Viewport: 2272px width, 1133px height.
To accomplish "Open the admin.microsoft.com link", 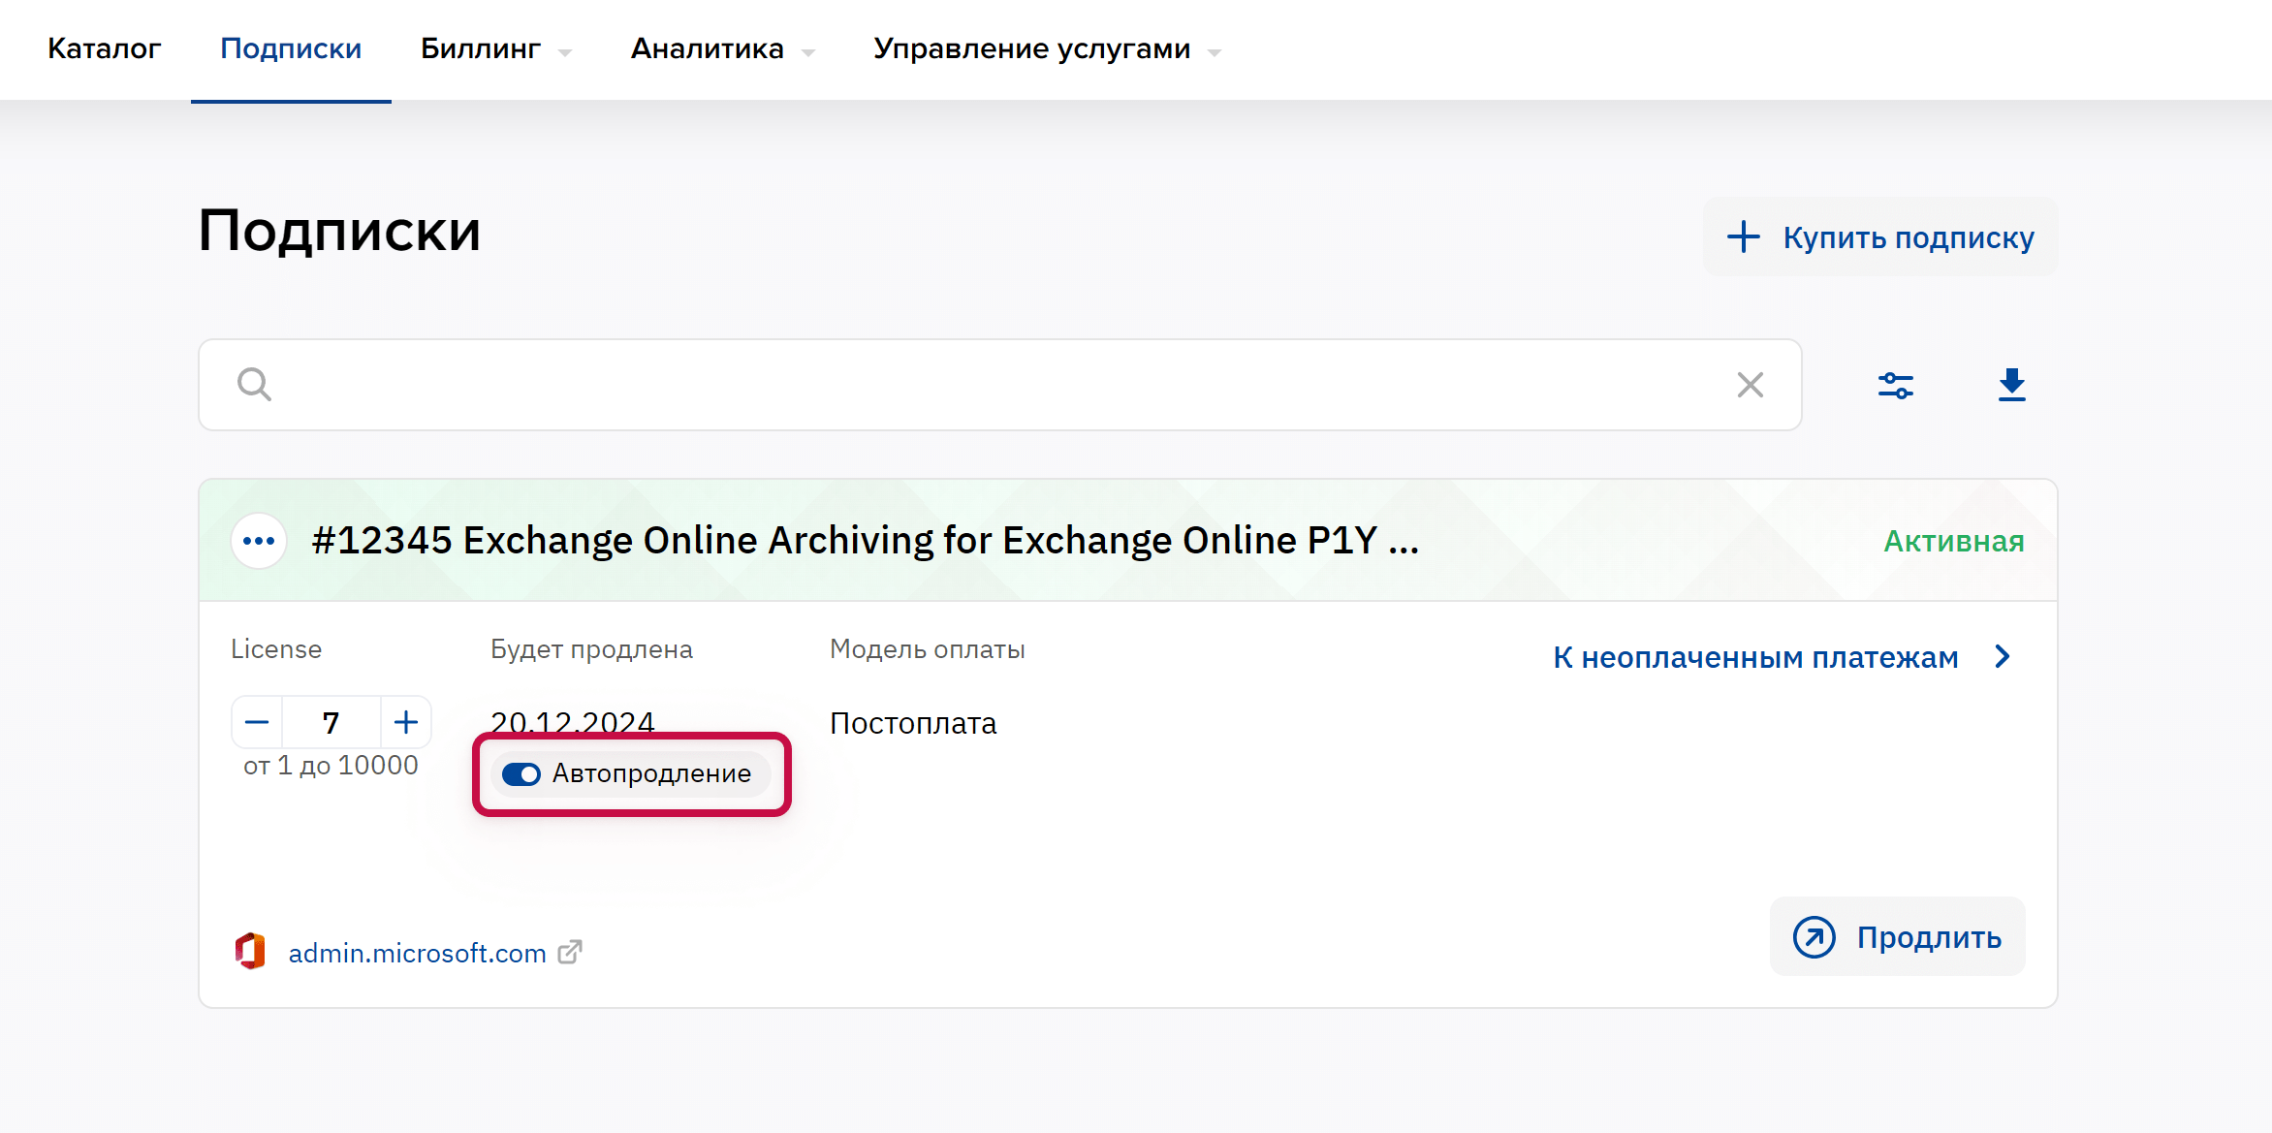I will [417, 953].
